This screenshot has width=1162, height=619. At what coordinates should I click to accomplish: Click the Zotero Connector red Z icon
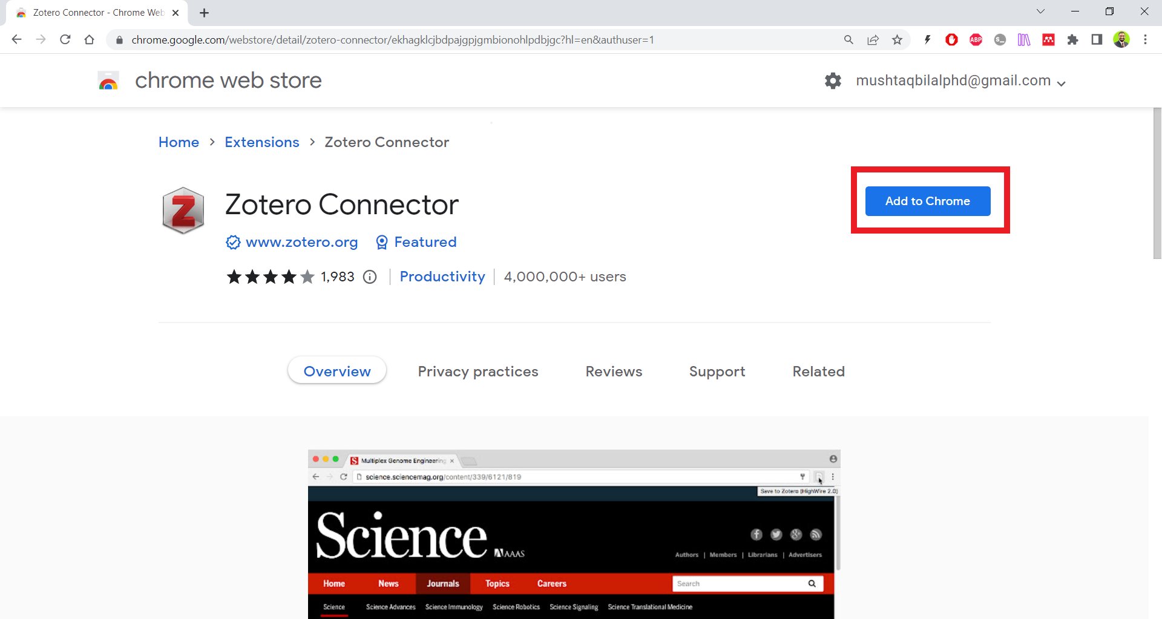click(183, 211)
